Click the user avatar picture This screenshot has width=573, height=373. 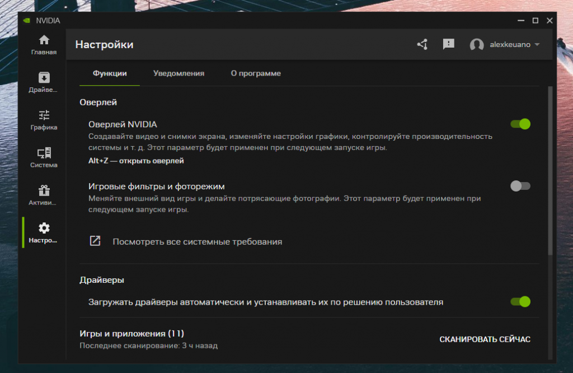[x=476, y=44]
